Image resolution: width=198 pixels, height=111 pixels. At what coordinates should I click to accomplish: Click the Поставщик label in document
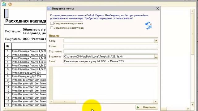(x=13, y=31)
